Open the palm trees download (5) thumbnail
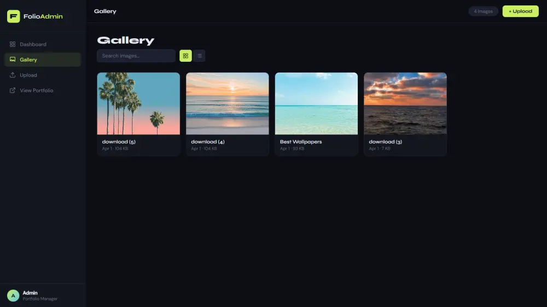 coord(138,103)
